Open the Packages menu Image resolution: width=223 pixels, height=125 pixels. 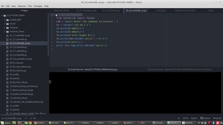coord(38,6)
